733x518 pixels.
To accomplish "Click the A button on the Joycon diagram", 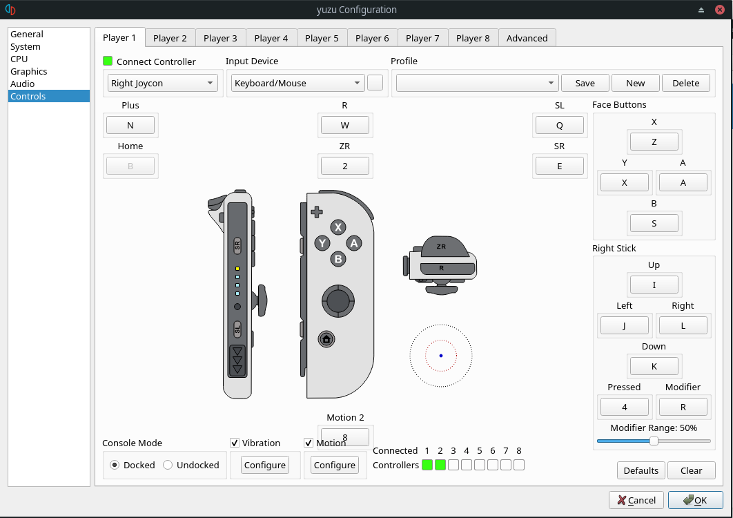I will (354, 243).
